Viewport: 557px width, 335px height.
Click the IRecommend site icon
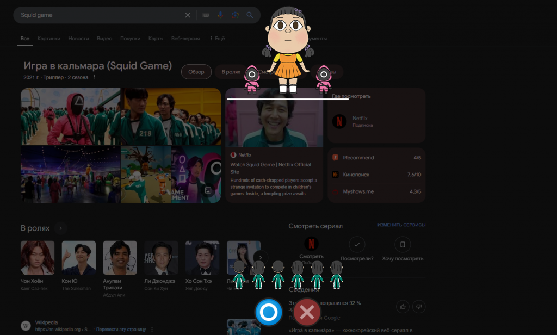(335, 157)
